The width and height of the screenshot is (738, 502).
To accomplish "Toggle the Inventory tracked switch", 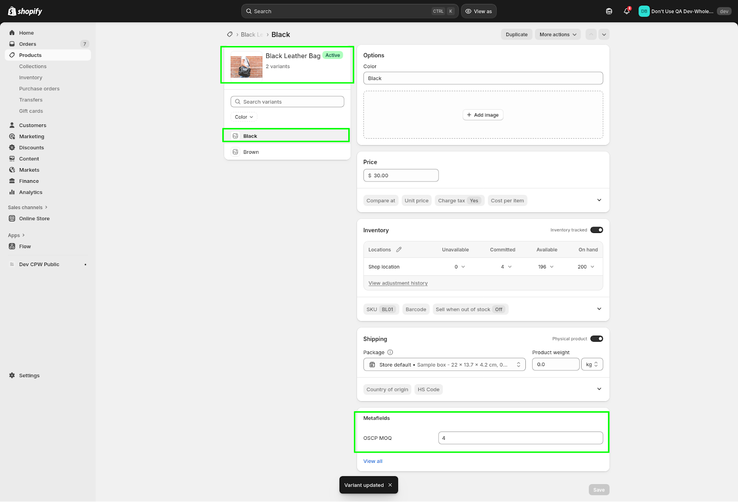I will coord(596,230).
